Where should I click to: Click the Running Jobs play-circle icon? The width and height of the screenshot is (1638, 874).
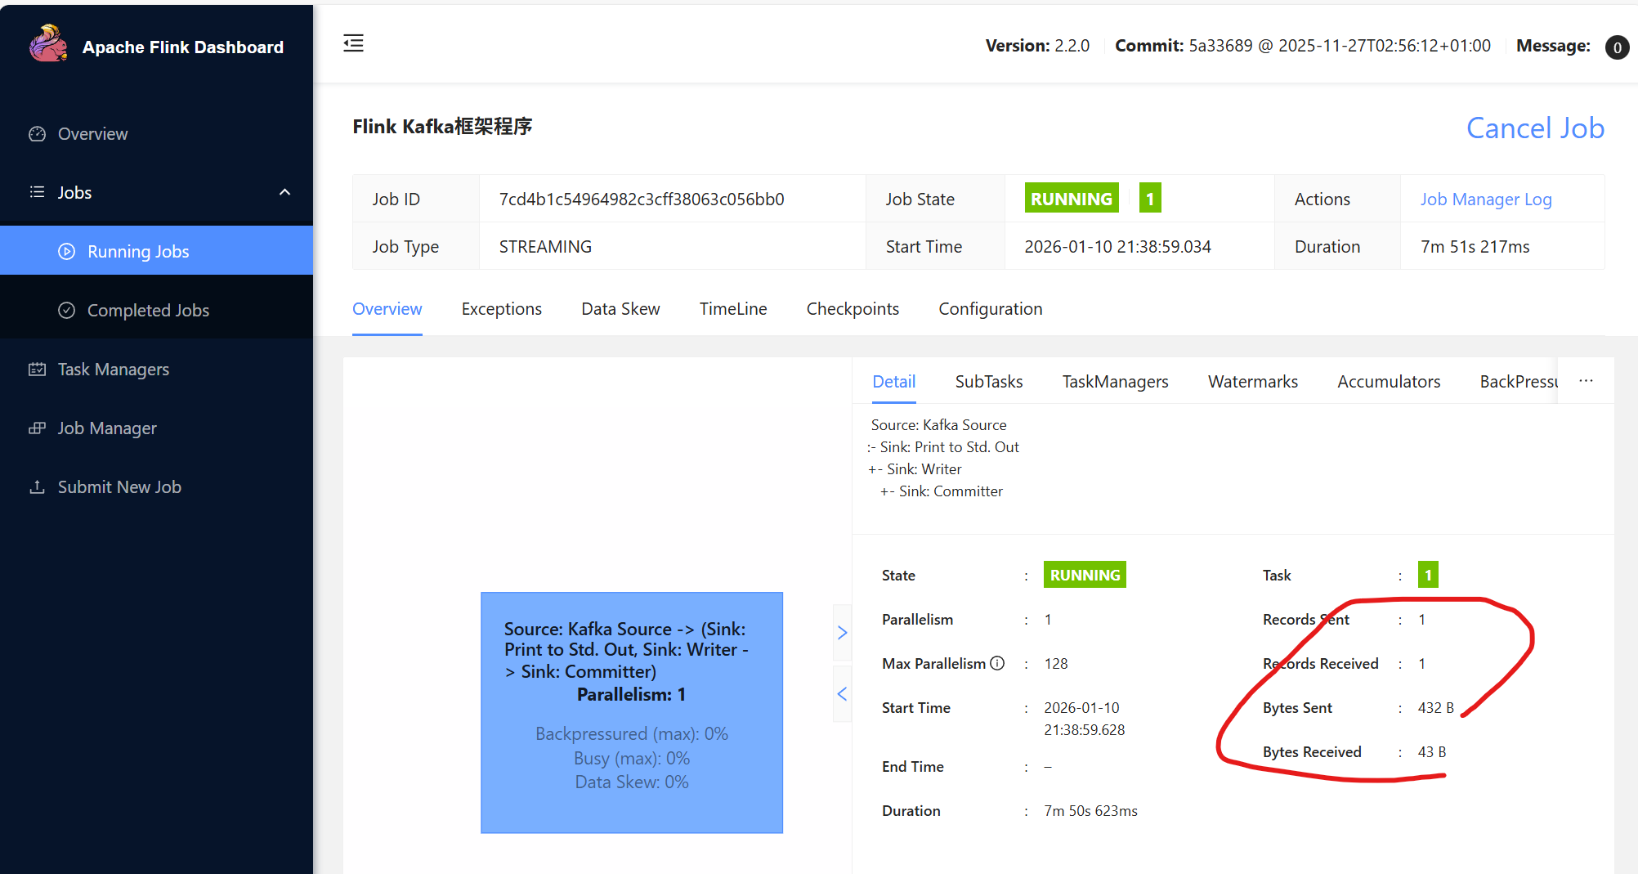(x=67, y=252)
